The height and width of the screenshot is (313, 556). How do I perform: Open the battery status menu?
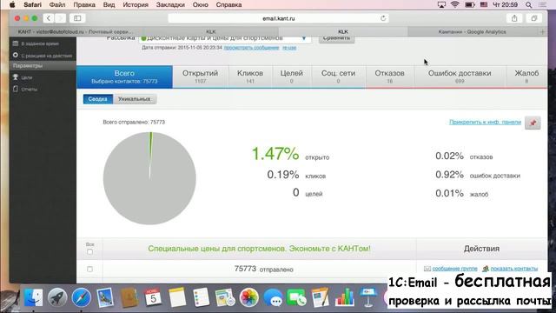(x=469, y=4)
